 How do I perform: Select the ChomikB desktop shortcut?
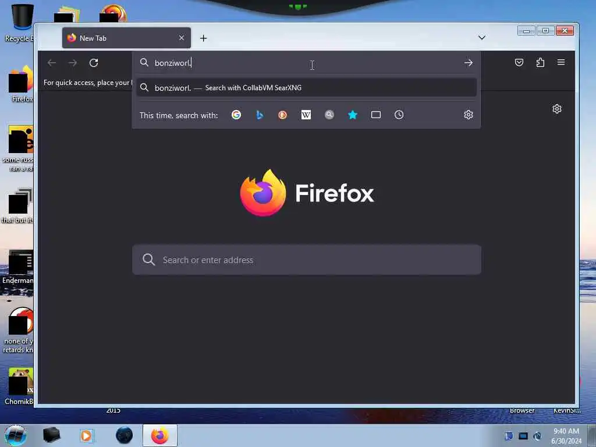[x=19, y=386]
